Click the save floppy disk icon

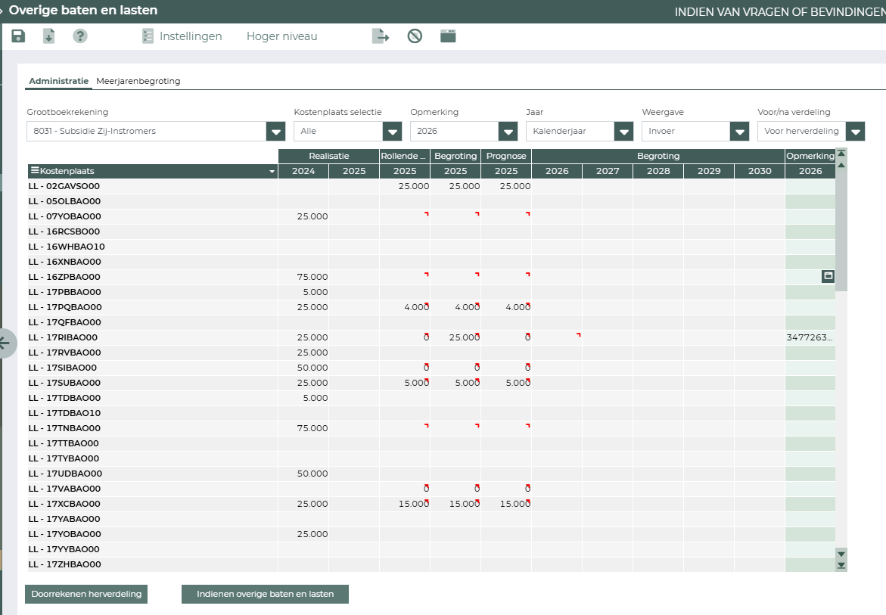(18, 36)
